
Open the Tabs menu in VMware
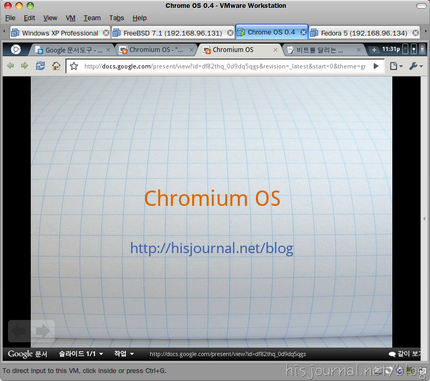(117, 18)
